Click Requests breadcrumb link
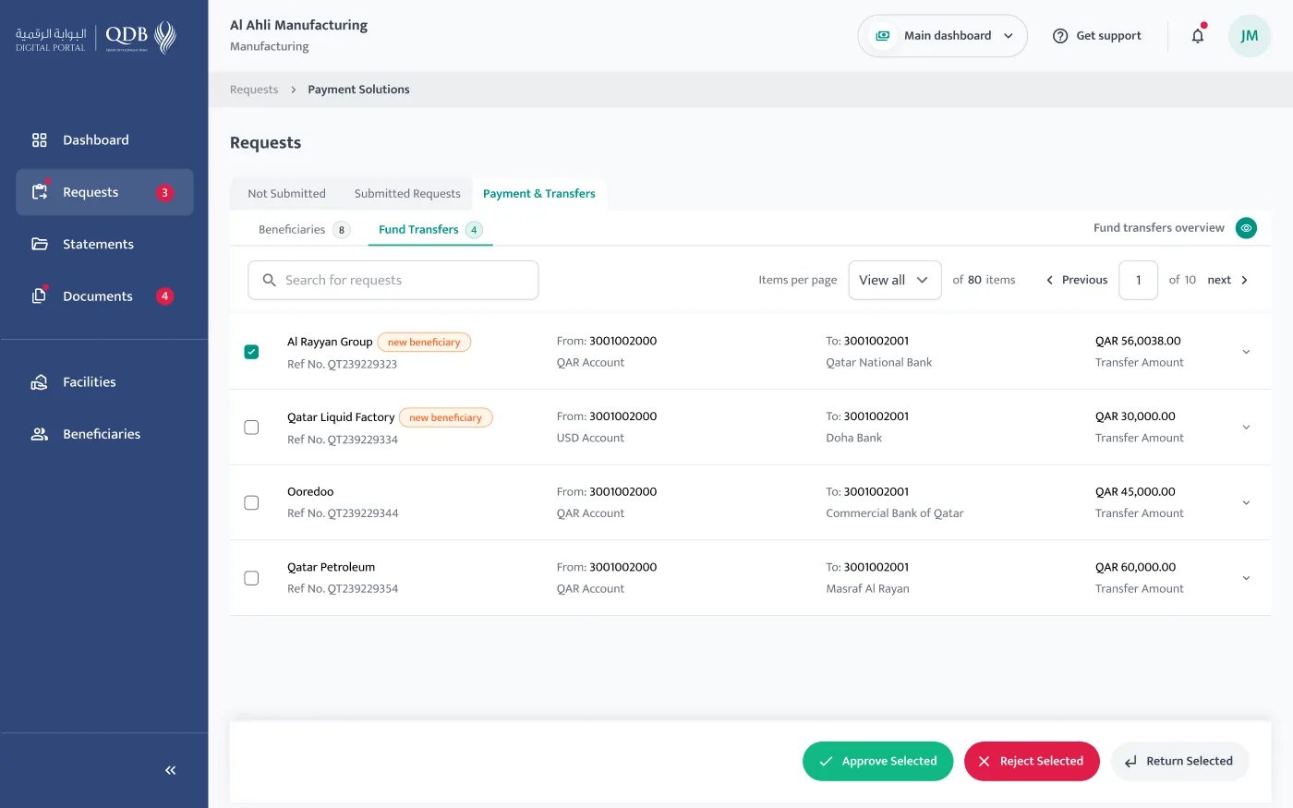The height and width of the screenshot is (808, 1293). tap(254, 90)
